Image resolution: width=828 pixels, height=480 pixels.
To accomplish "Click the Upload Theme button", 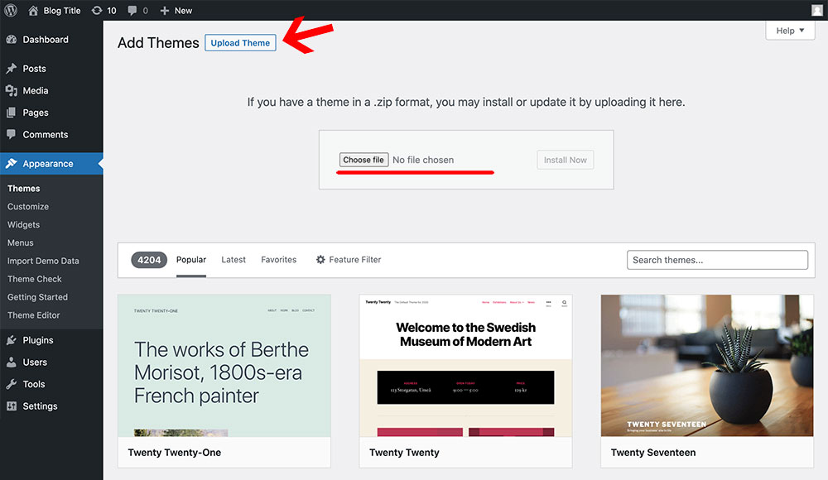I will click(x=240, y=43).
